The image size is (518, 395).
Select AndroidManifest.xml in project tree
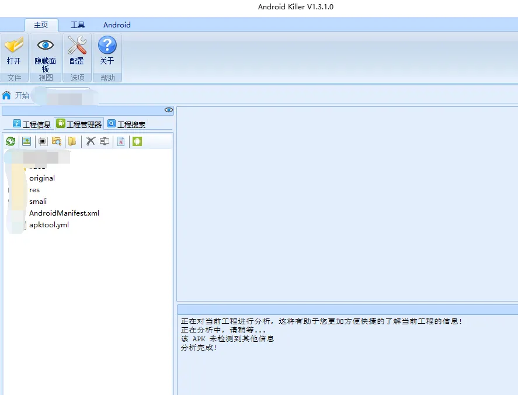[x=64, y=213]
